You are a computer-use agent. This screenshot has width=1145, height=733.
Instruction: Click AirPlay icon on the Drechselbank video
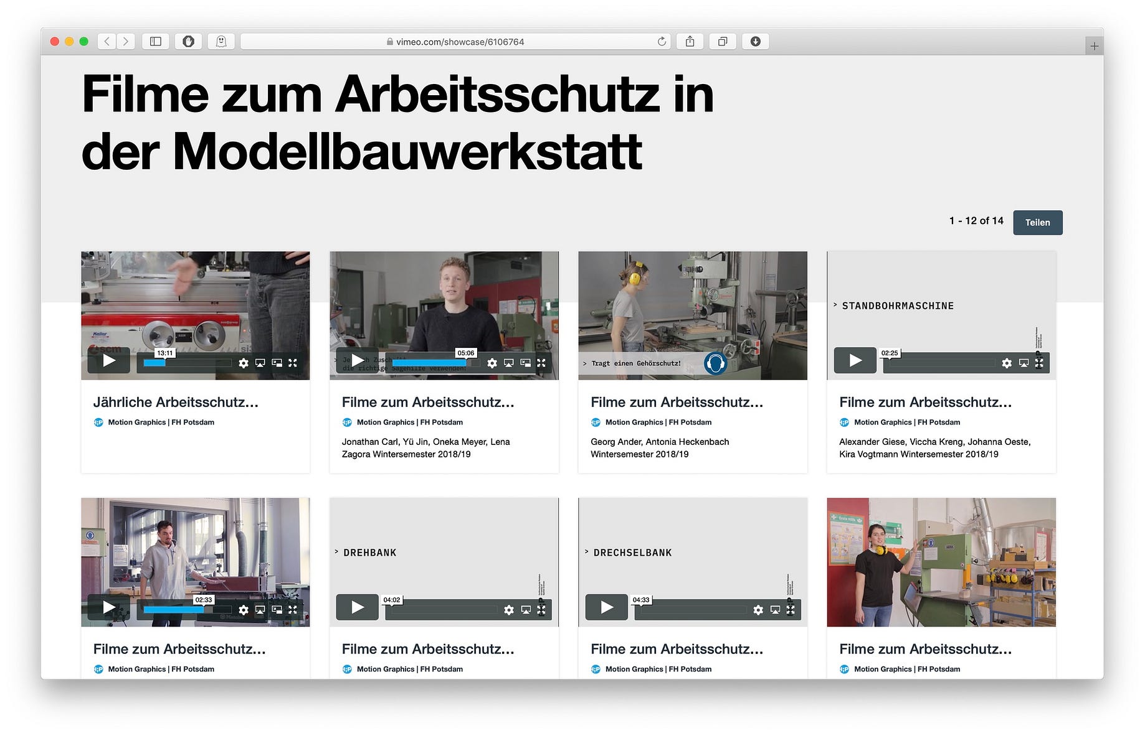(775, 610)
